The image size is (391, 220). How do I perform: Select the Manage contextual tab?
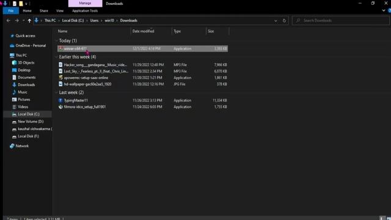[85, 3]
